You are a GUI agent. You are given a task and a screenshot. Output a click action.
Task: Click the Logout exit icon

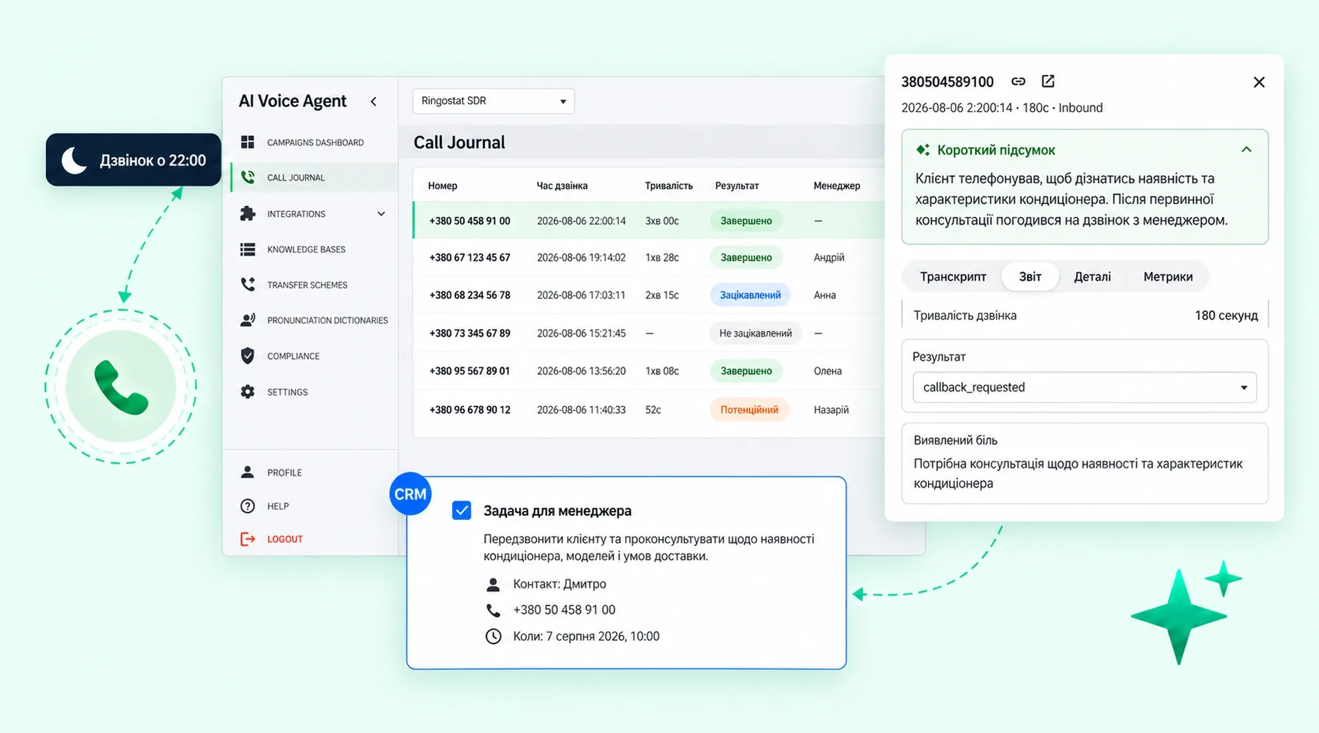coord(247,539)
